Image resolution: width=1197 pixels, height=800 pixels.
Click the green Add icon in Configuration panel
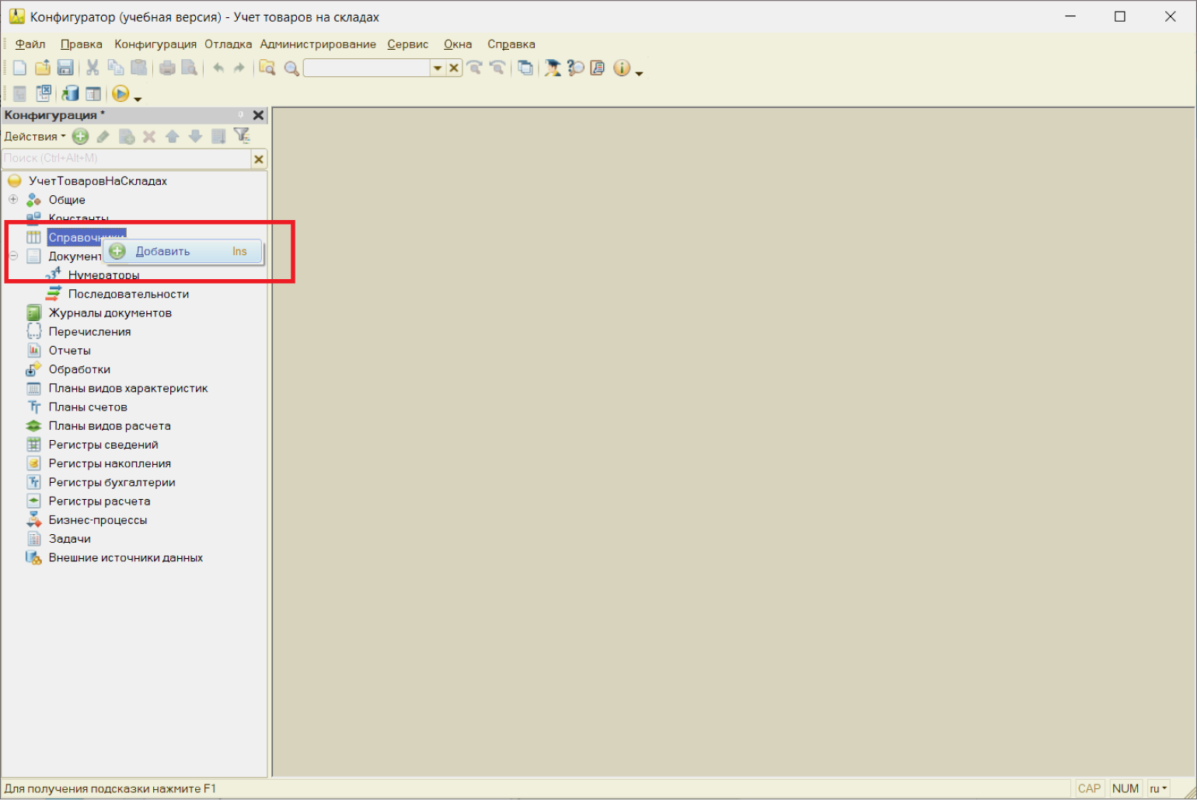pos(80,137)
